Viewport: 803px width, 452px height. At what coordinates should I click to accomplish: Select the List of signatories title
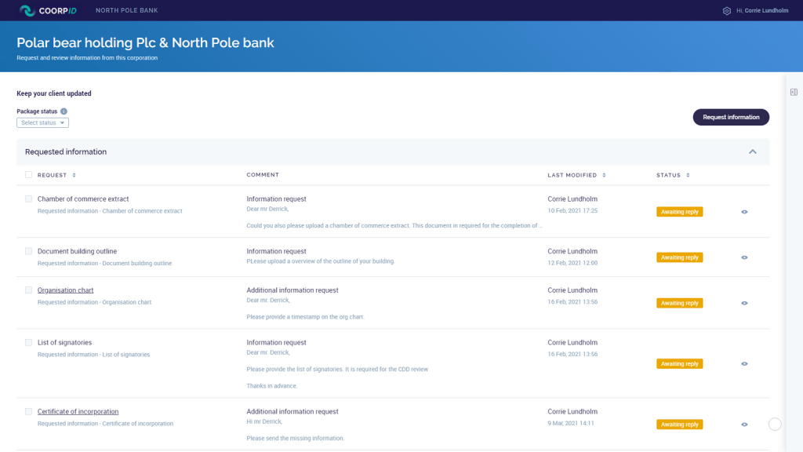64,342
